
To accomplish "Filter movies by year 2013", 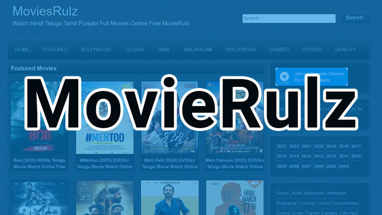I will (x=318, y=156).
